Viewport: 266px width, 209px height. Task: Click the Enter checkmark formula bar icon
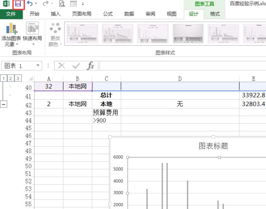[x=76, y=66]
